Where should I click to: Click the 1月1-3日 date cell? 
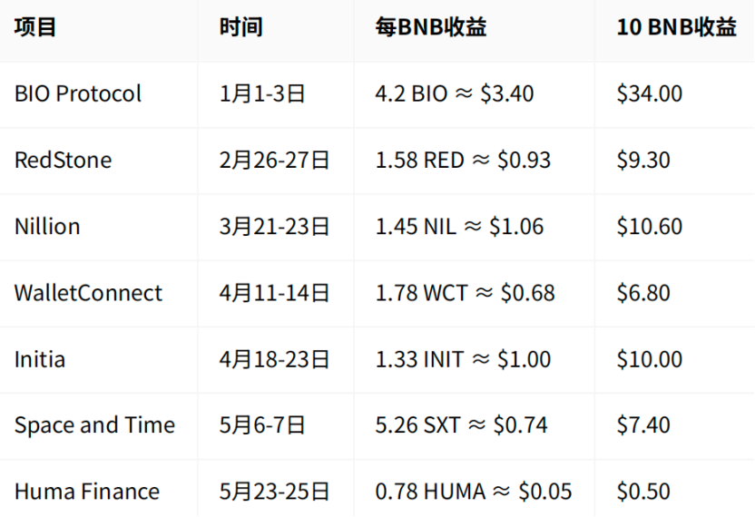[x=262, y=93]
